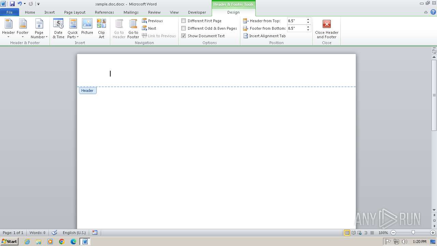Close Header and Footer

[327, 29]
